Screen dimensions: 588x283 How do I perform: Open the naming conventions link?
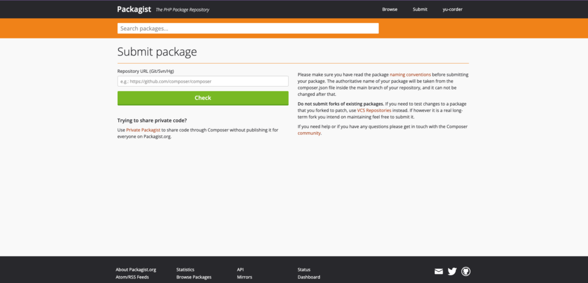[410, 75]
